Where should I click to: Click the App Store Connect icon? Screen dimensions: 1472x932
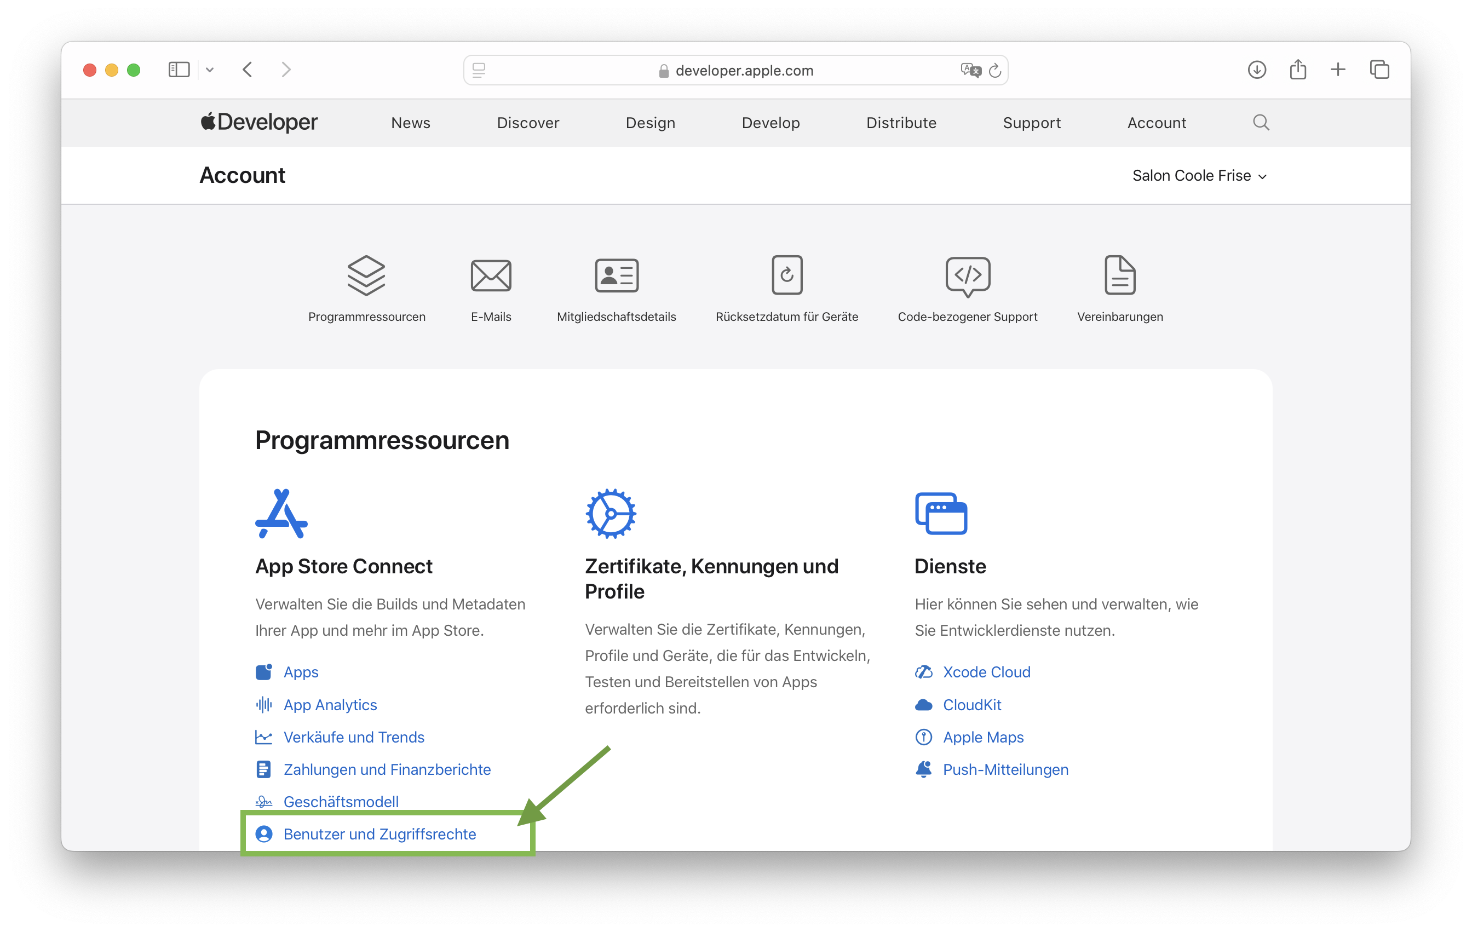tap(281, 513)
